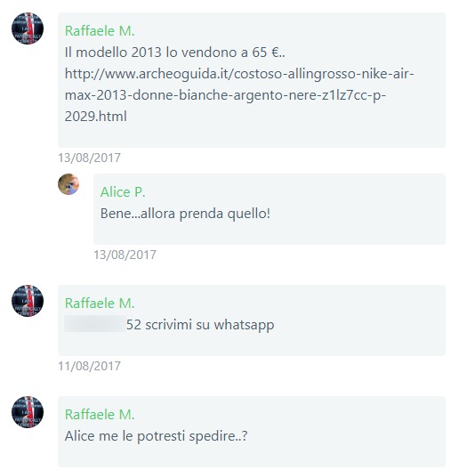
Task: Click the 'scrivimi su' text in Raffaele's comment
Action: 177,325
